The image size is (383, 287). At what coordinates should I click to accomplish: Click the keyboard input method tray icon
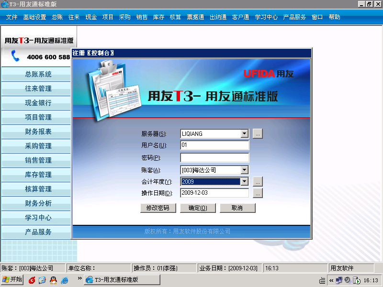pyautogui.click(x=322, y=281)
